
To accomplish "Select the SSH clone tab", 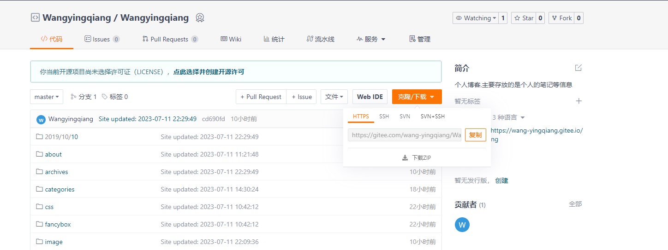I will pos(384,116).
